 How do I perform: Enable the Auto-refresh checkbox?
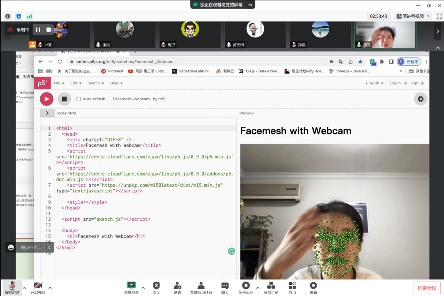pos(79,99)
